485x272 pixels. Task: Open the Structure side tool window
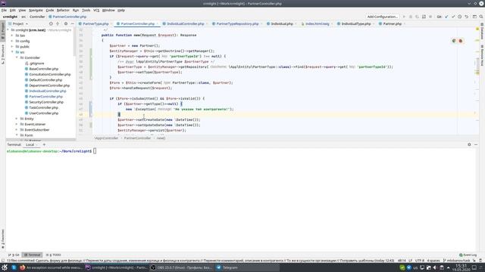3,54
